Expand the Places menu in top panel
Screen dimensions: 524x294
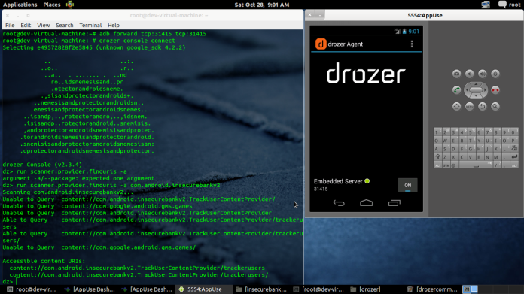[x=52, y=5]
